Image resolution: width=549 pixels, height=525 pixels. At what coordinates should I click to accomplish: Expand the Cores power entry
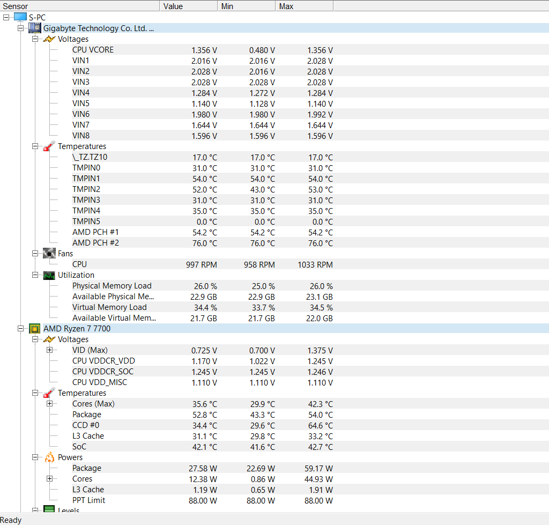pyautogui.click(x=49, y=478)
